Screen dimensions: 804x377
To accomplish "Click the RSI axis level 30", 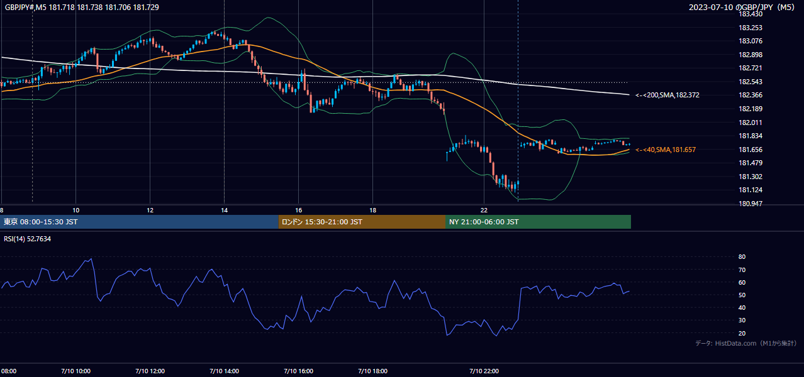I will tap(742, 320).
